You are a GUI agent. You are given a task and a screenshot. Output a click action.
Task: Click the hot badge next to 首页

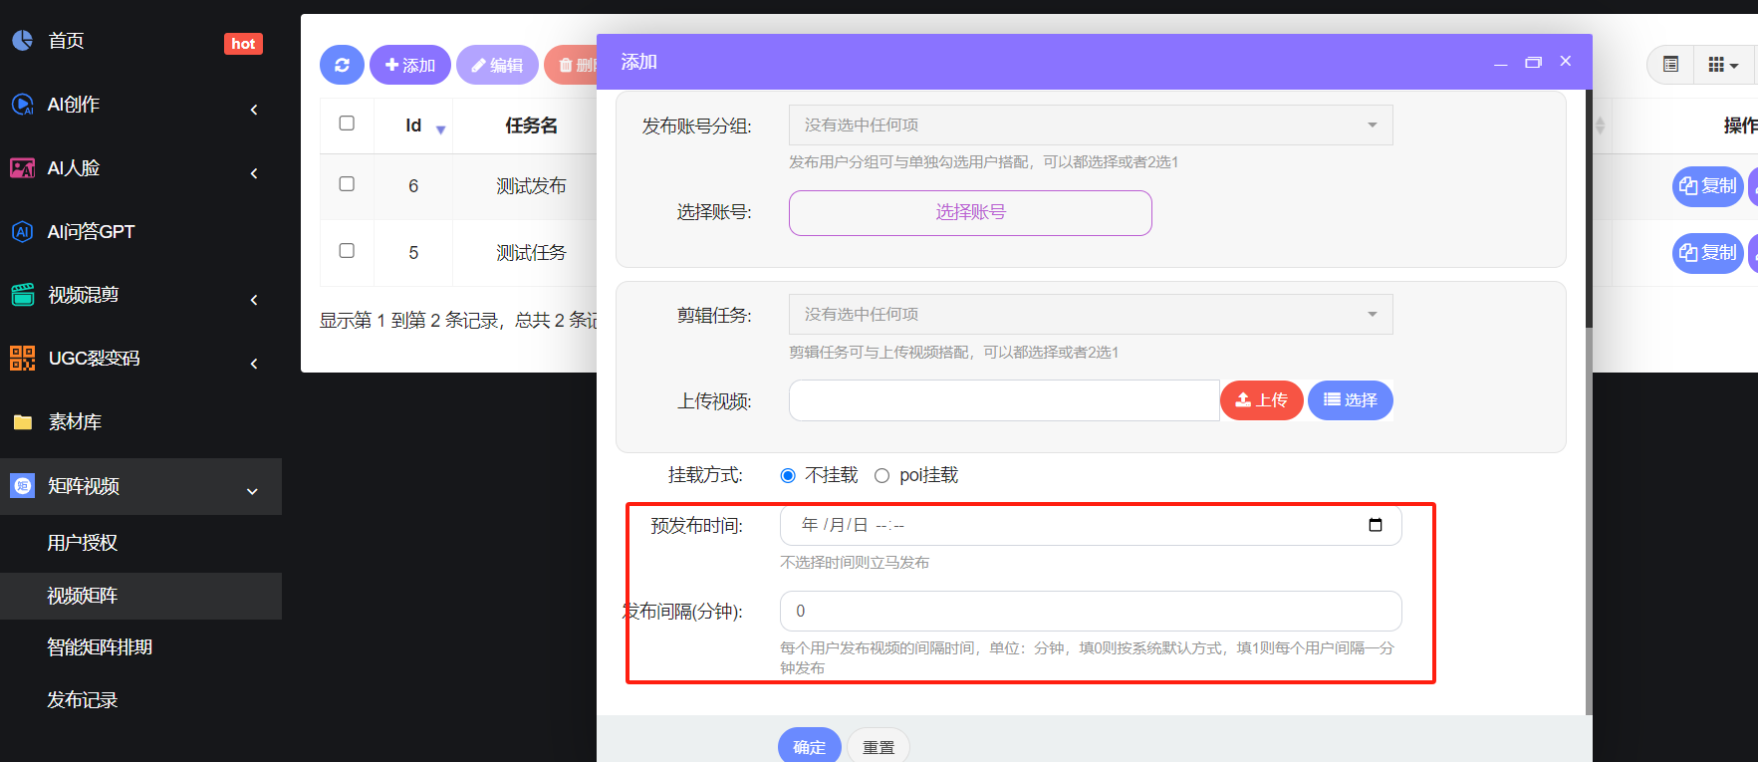(243, 44)
